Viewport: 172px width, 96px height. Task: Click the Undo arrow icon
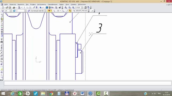coord(40,7)
